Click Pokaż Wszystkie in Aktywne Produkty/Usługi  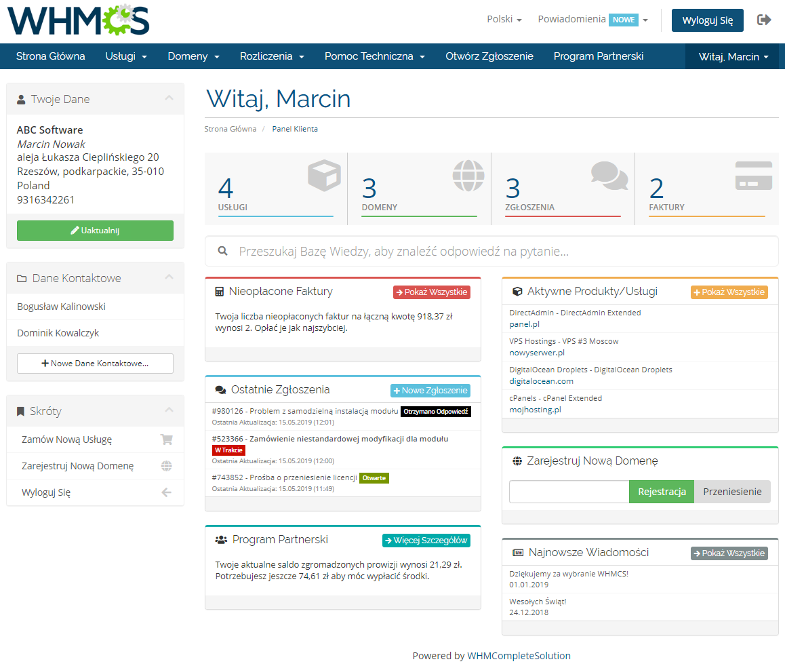[729, 292]
